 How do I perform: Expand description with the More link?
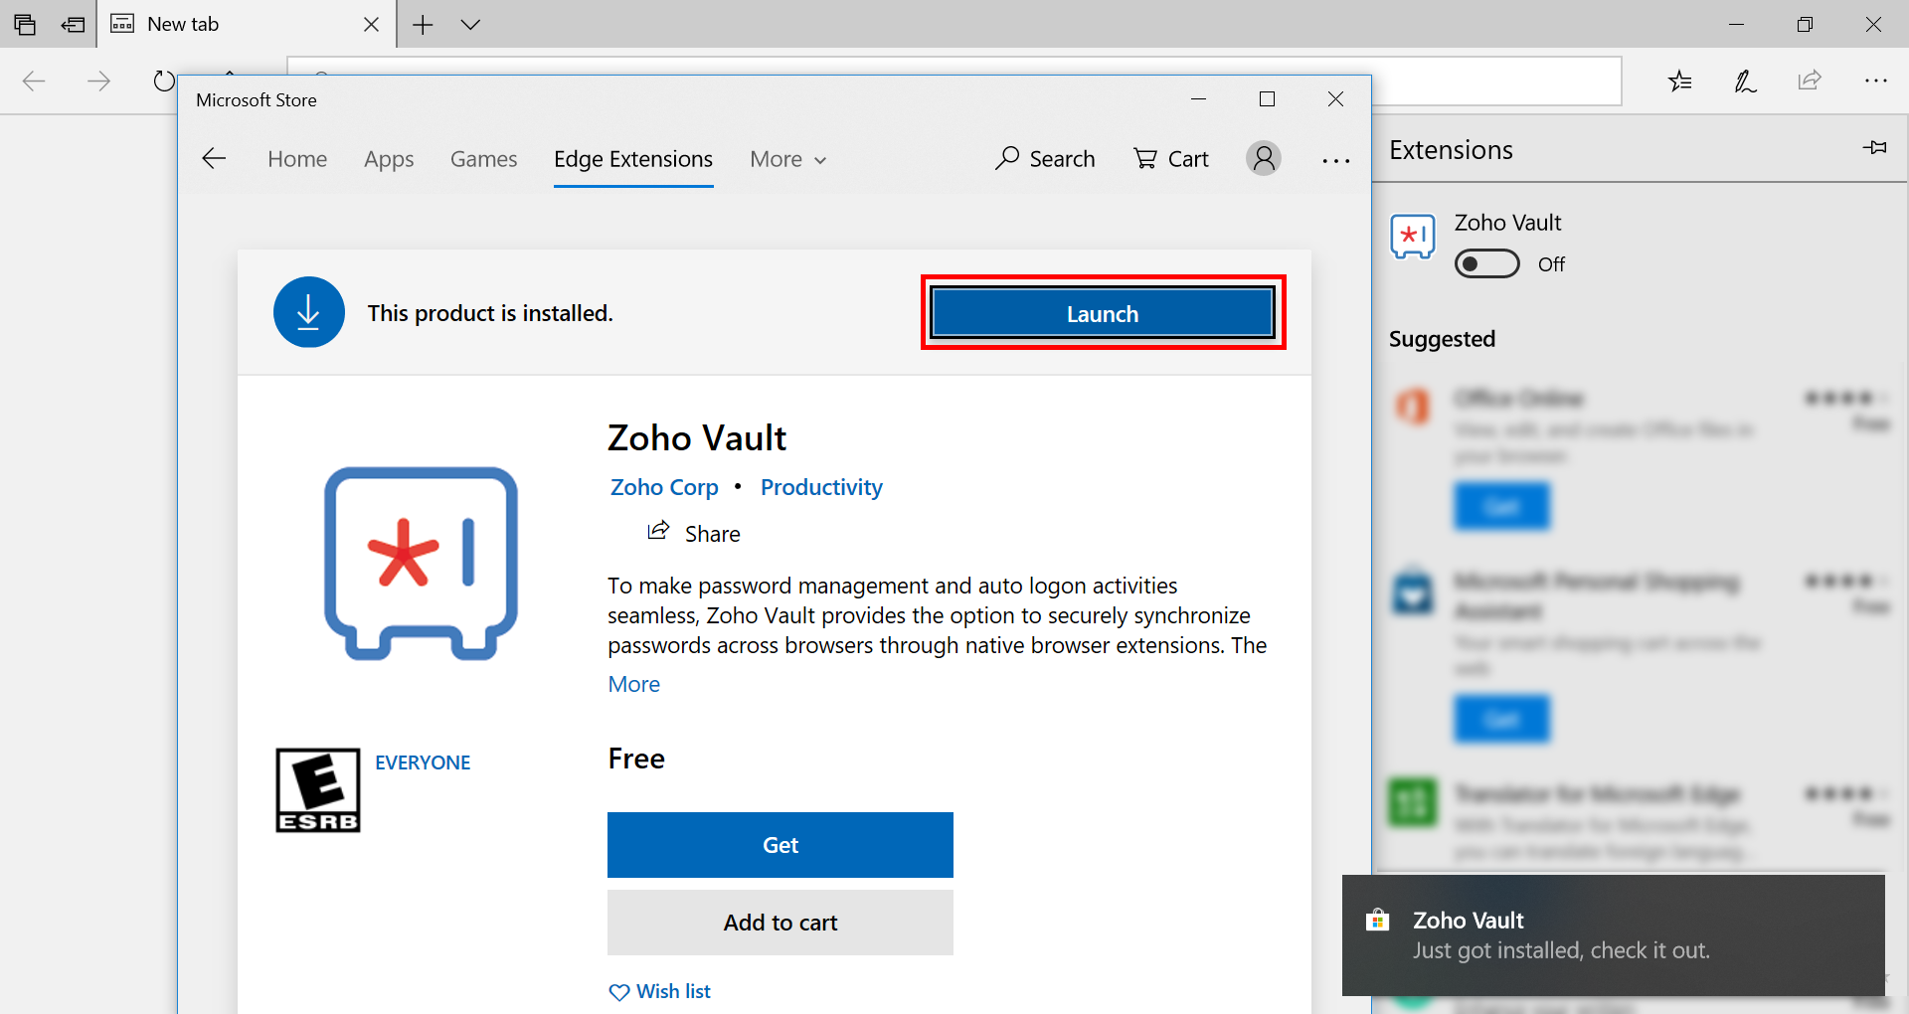point(633,684)
